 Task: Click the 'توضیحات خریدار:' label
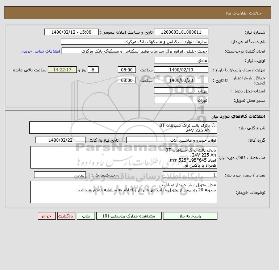click(250, 192)
